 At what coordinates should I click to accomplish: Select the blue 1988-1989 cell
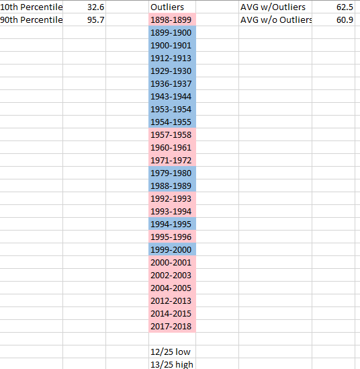pyautogui.click(x=172, y=186)
